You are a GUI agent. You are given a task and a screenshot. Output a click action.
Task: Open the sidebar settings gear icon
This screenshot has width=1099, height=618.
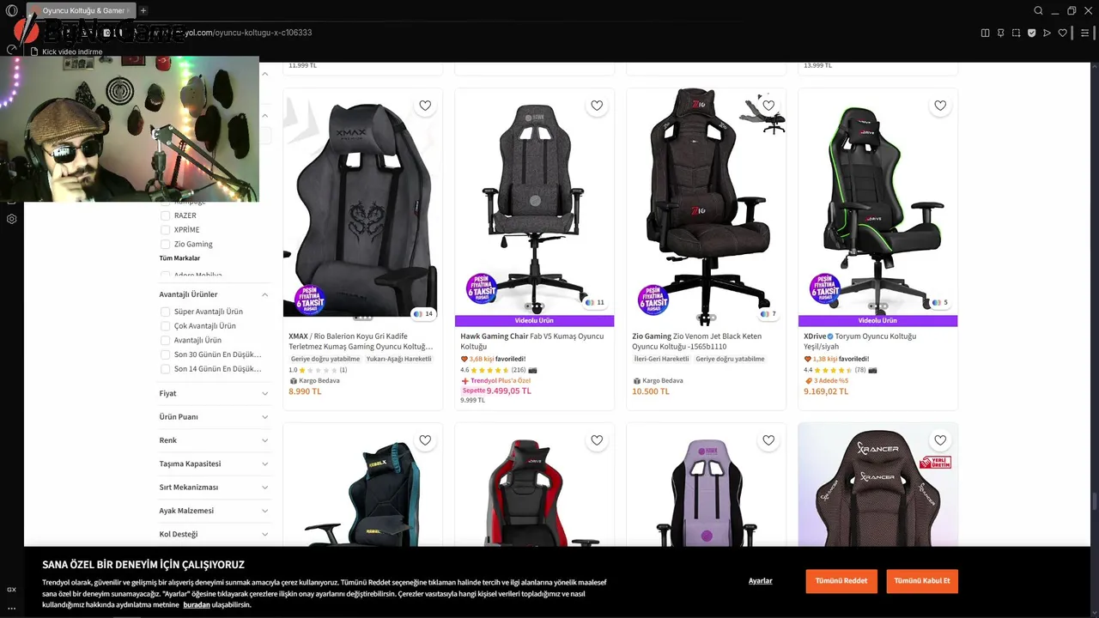click(12, 219)
